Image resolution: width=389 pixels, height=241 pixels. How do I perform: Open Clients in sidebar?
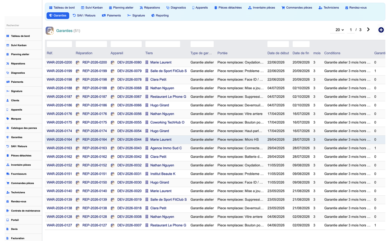click(23, 101)
